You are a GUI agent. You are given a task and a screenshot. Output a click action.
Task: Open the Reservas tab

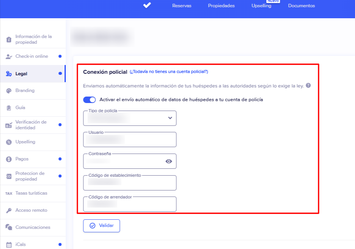(x=182, y=6)
